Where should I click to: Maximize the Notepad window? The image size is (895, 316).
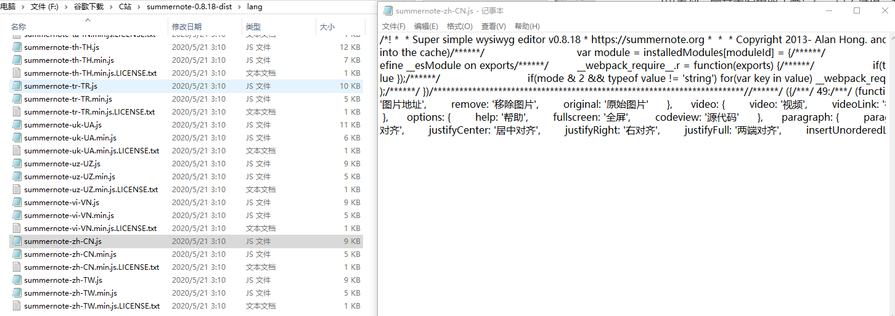click(x=857, y=10)
